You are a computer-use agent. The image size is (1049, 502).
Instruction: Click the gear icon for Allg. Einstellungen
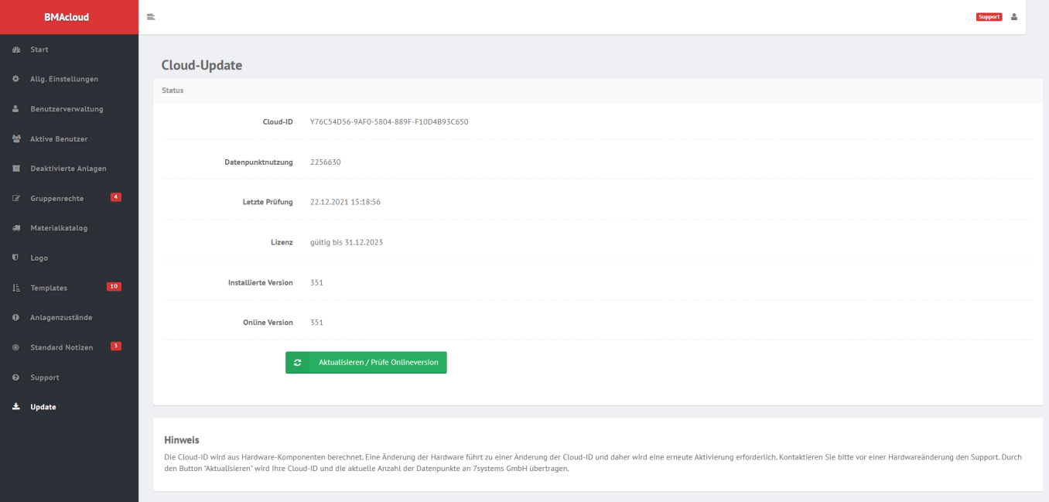click(x=15, y=79)
